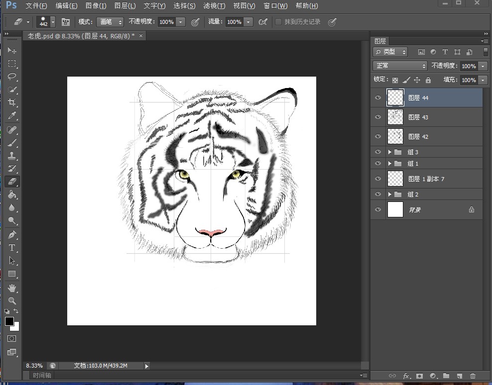The width and height of the screenshot is (492, 385).
Task: Expand the 组 3 layer group
Action: 390,152
